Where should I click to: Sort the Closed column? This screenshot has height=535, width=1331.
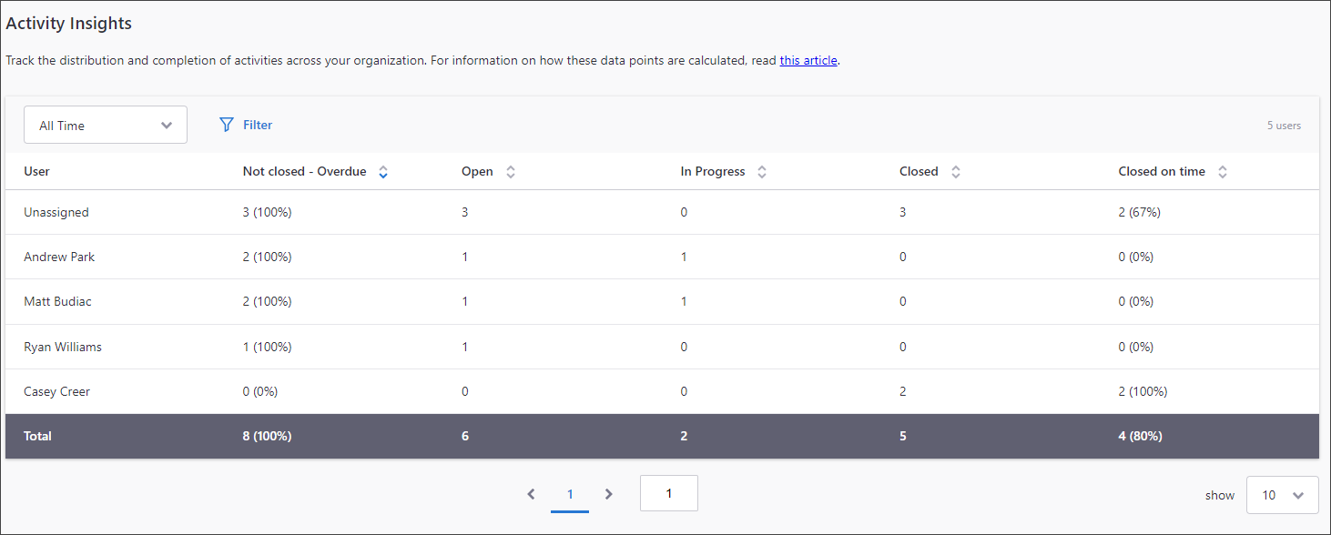pos(955,171)
